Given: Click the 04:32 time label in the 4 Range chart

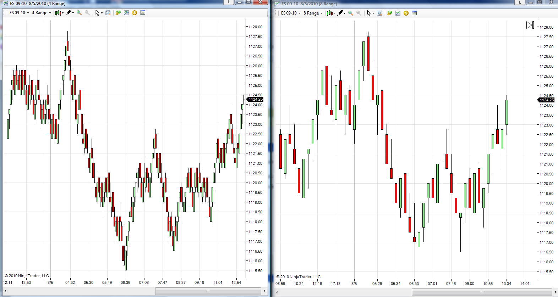Looking at the screenshot, I should coord(70,282).
